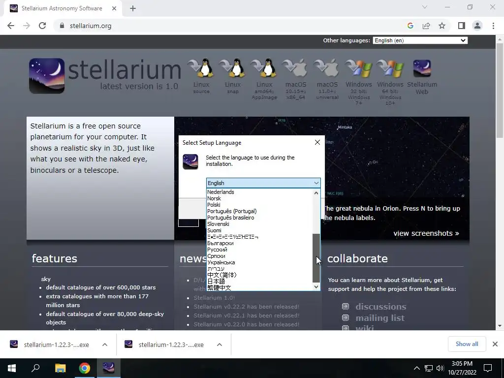504x378 pixels.
Task: Open the mailing list link
Action: 380,318
